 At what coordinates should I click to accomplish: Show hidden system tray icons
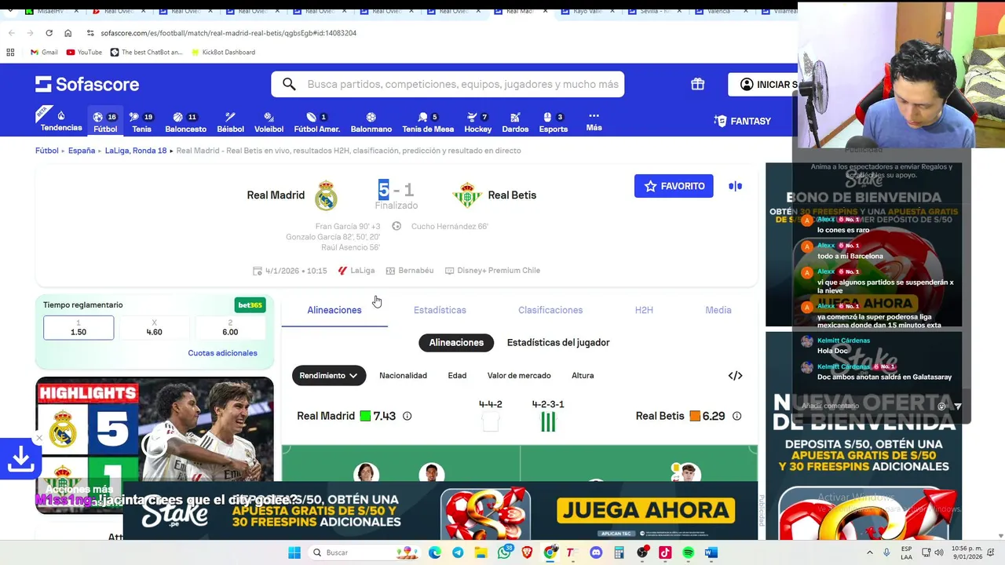[869, 552]
